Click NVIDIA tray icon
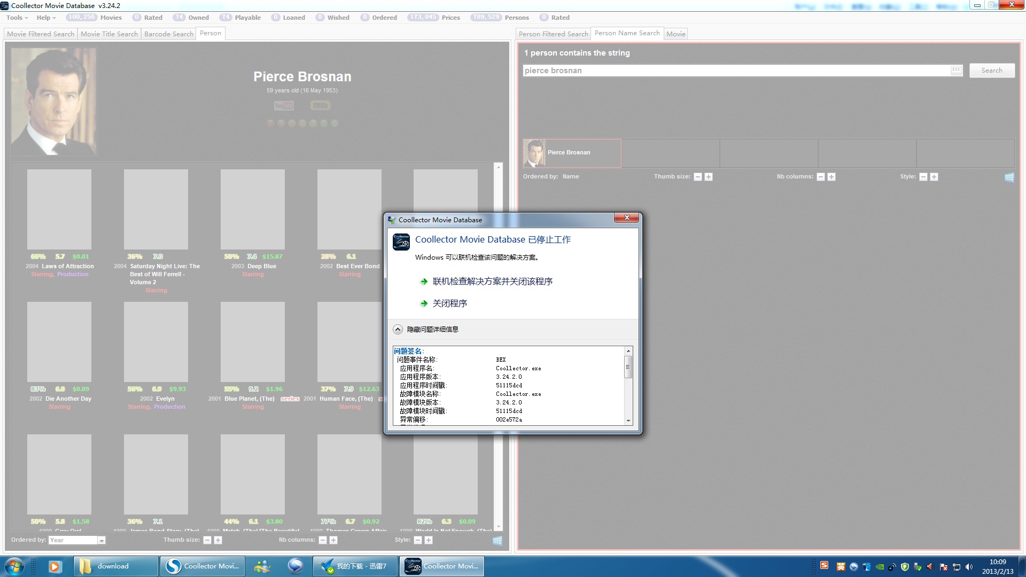This screenshot has height=577, width=1026. 879,567
